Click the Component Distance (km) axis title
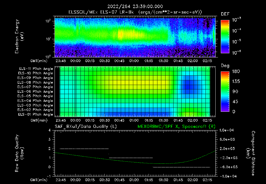The height and width of the screenshot is (184, 266). 251,153
